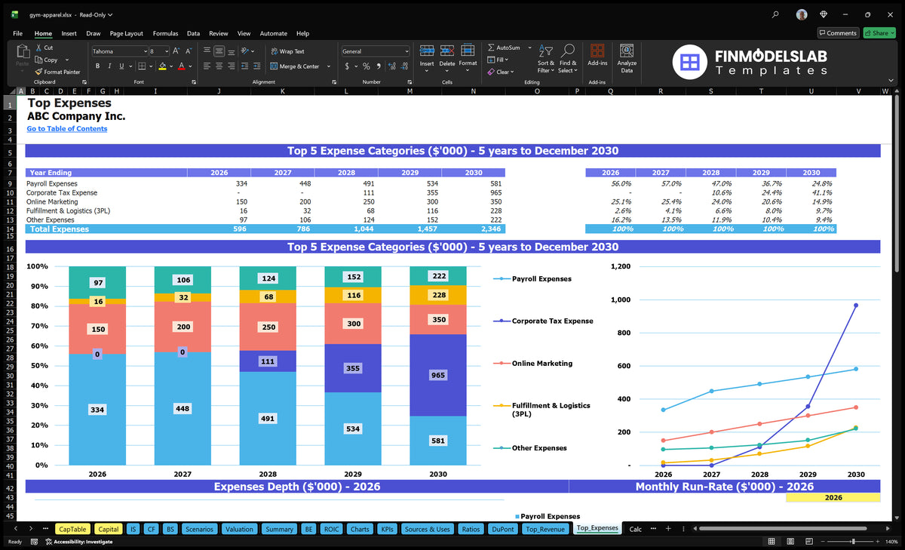Click the Center align icon
Screen dimensions: 905x550
click(219, 66)
